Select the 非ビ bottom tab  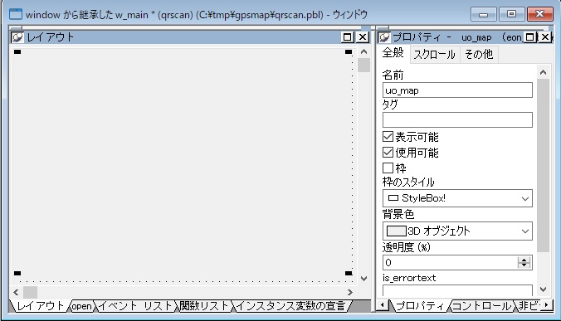[528, 306]
